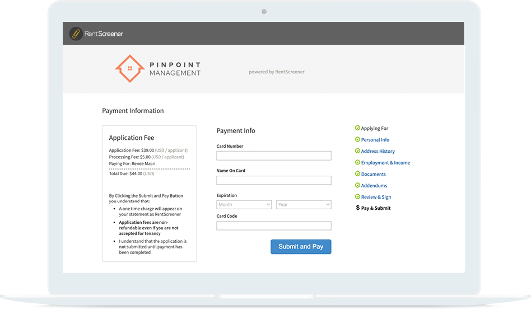
Task: Click the 'Paying For: Renee Macri' line
Action: [132, 163]
